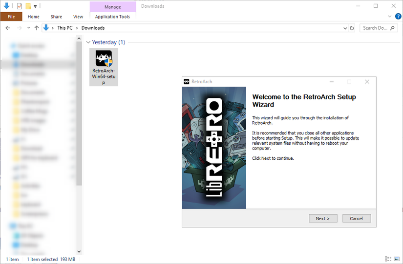Click the New folder quick access icon

point(28,6)
